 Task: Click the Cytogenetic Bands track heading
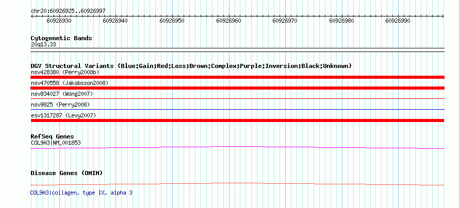pyautogui.click(x=61, y=38)
